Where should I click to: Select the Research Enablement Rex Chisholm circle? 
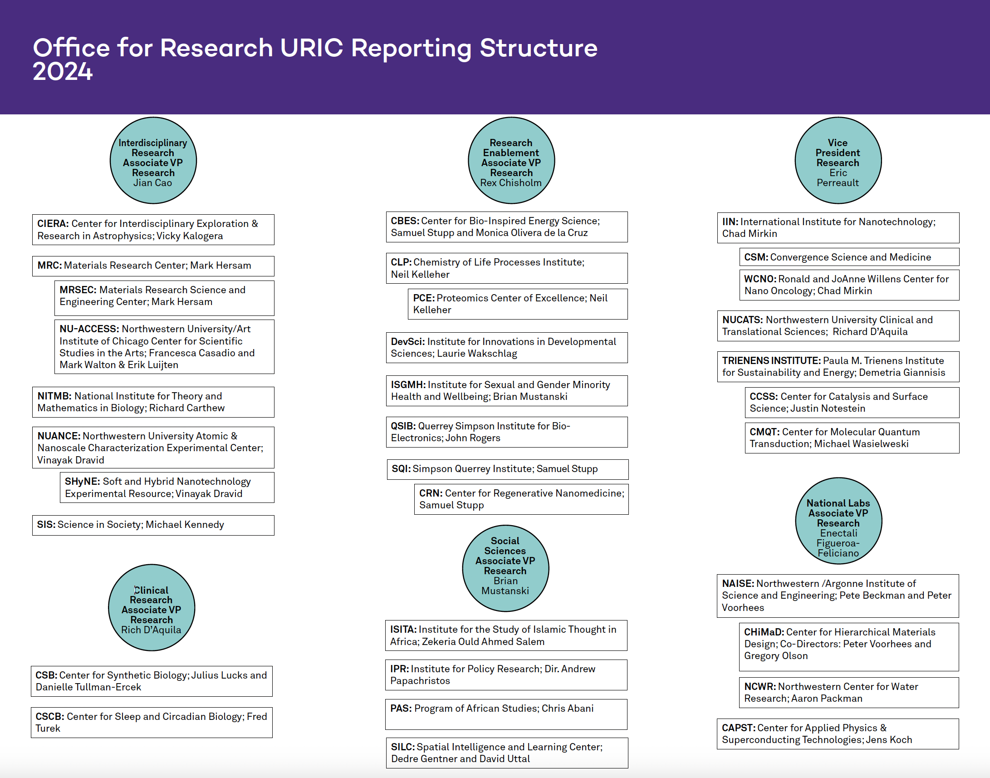(x=511, y=160)
